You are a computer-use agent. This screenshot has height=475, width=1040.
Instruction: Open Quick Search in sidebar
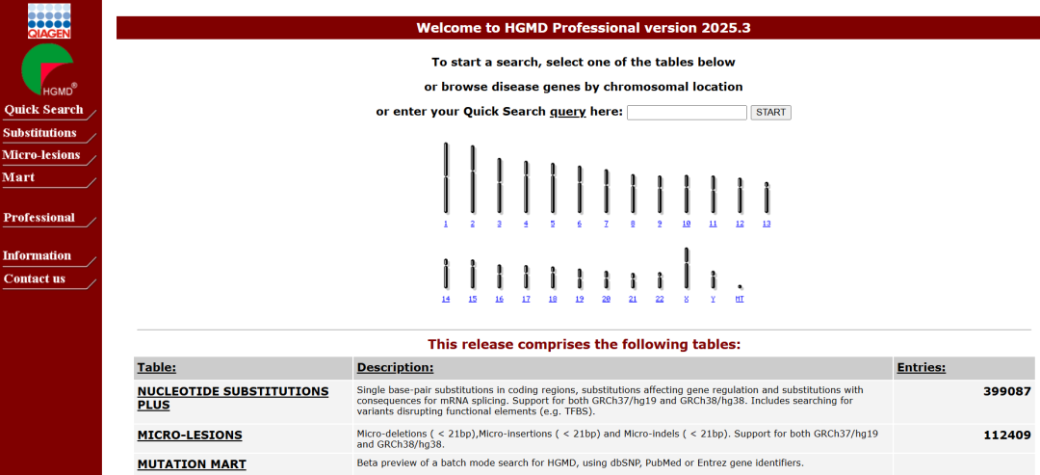point(43,110)
